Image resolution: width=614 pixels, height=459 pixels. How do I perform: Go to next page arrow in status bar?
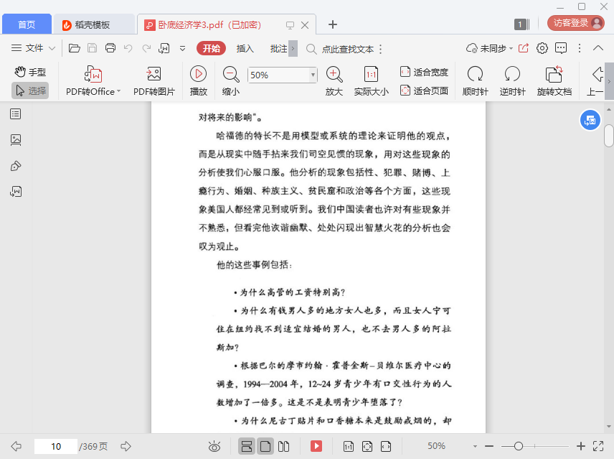click(126, 446)
